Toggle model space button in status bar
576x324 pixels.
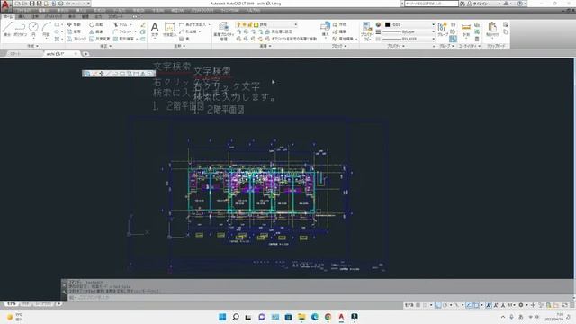click(409, 305)
